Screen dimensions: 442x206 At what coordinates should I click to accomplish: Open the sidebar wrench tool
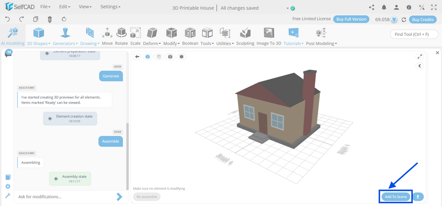8,196
